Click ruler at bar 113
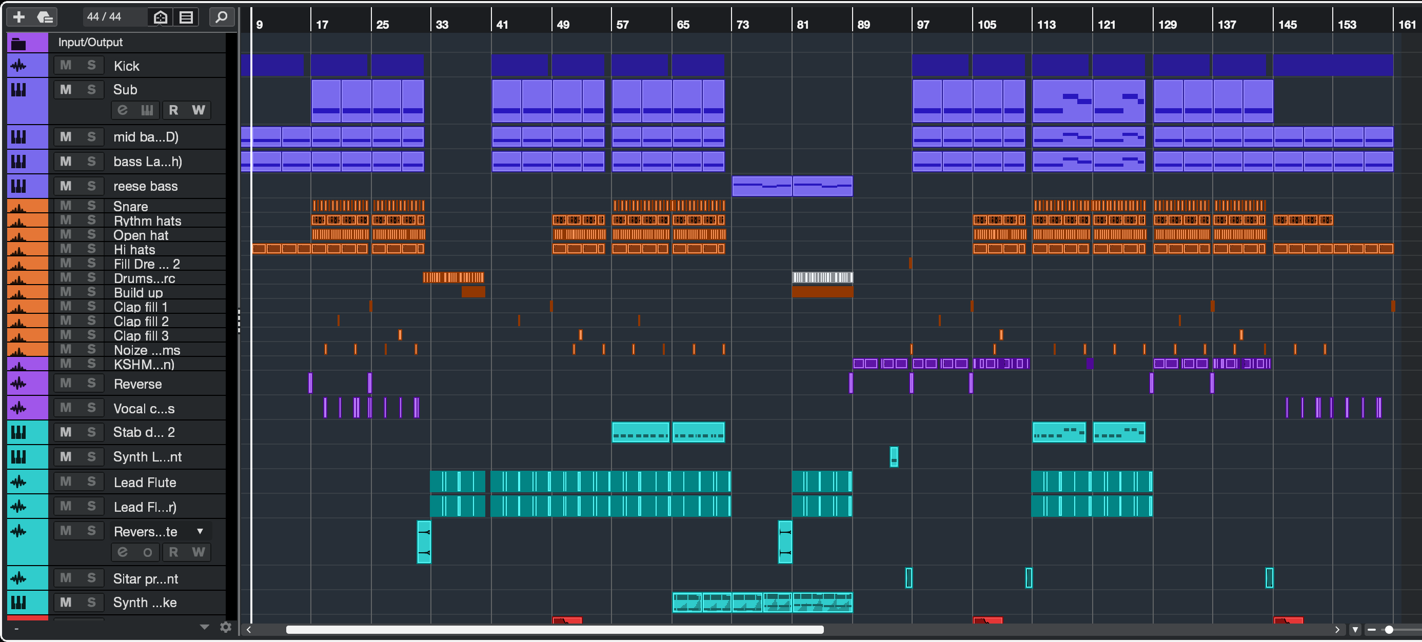The height and width of the screenshot is (642, 1422). 1045,24
